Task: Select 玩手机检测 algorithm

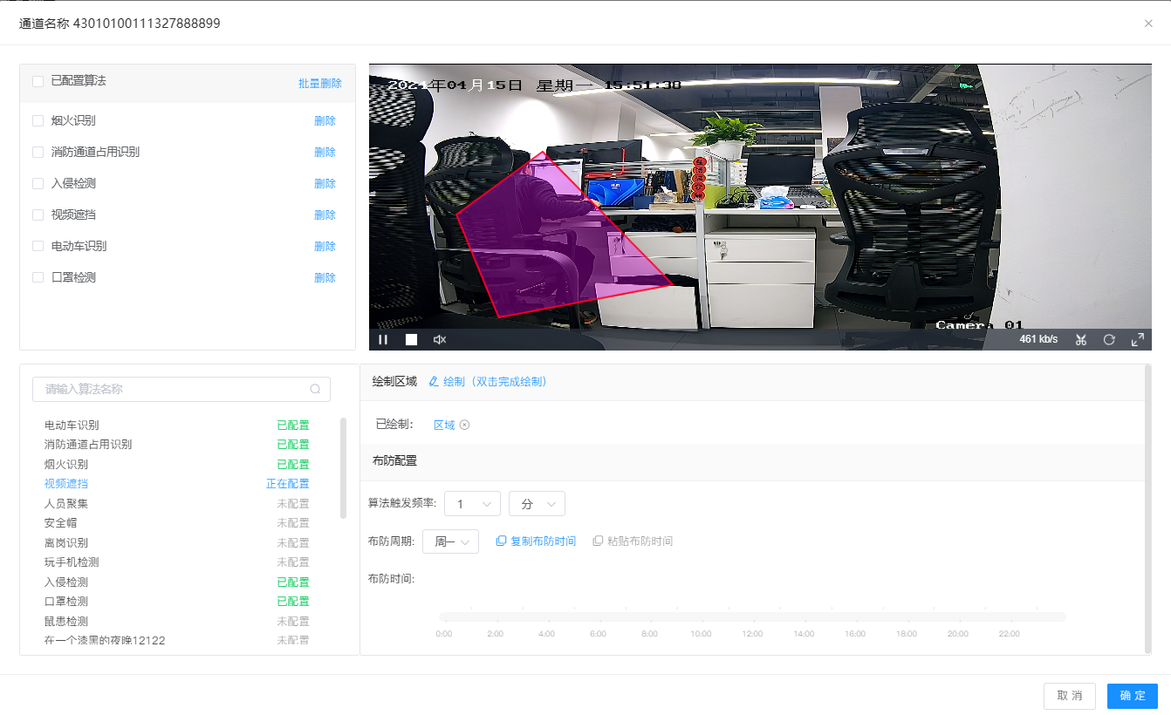Action: pos(72,562)
